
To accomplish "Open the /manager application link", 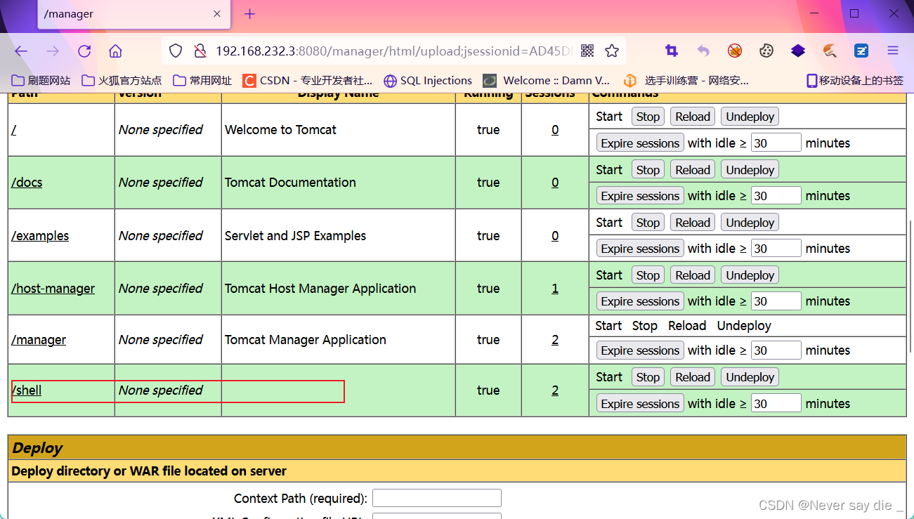I will [x=39, y=340].
